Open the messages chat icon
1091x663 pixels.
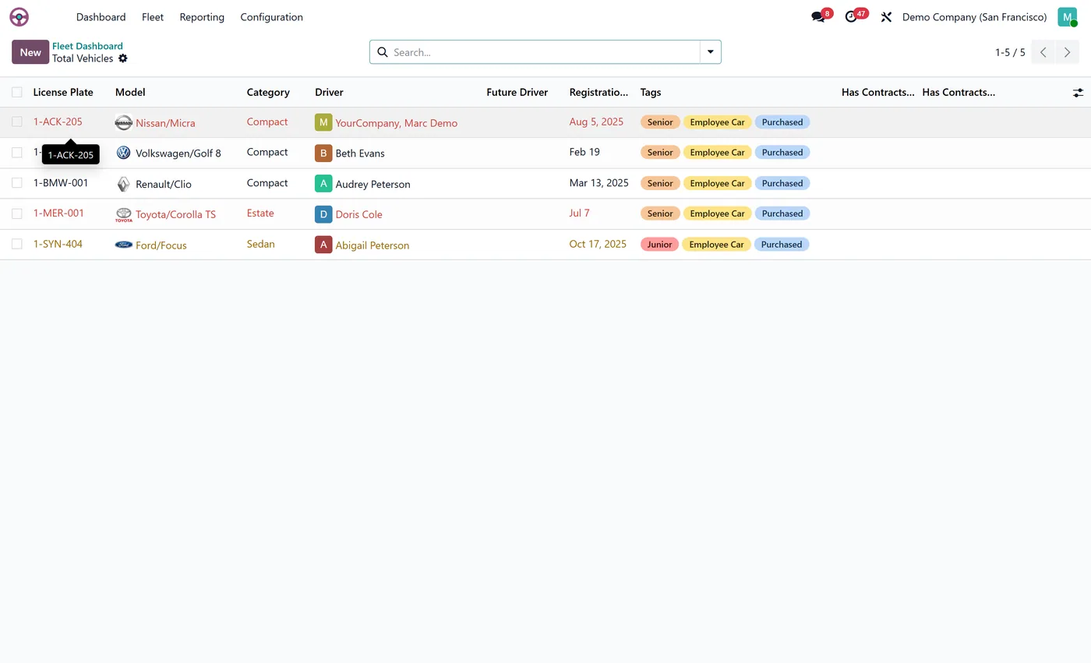click(817, 17)
